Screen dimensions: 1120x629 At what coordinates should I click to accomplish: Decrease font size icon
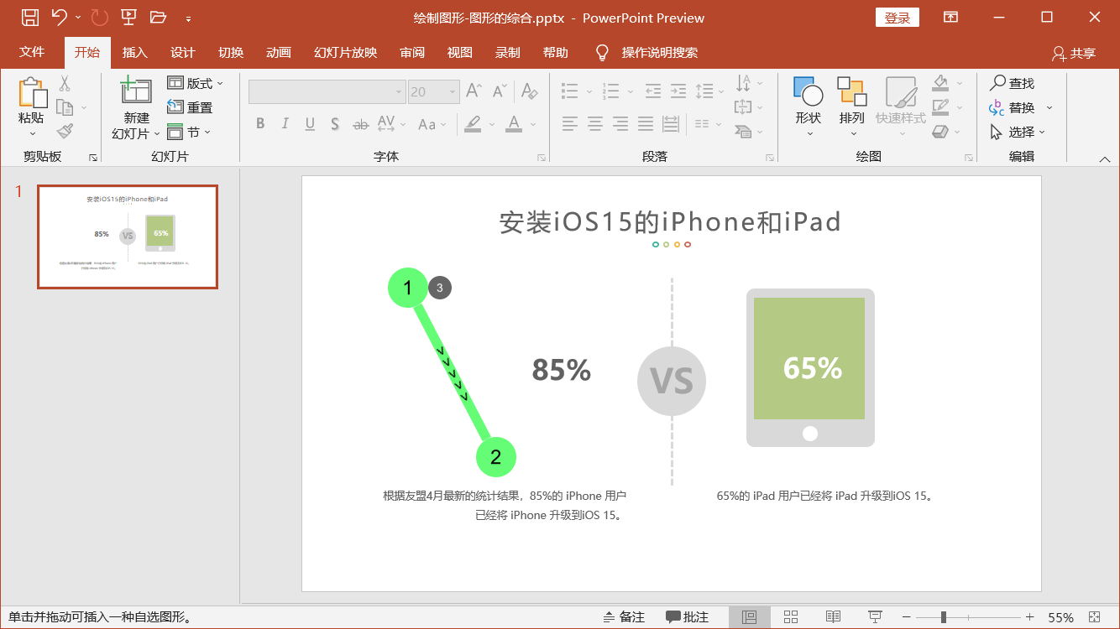(x=500, y=91)
